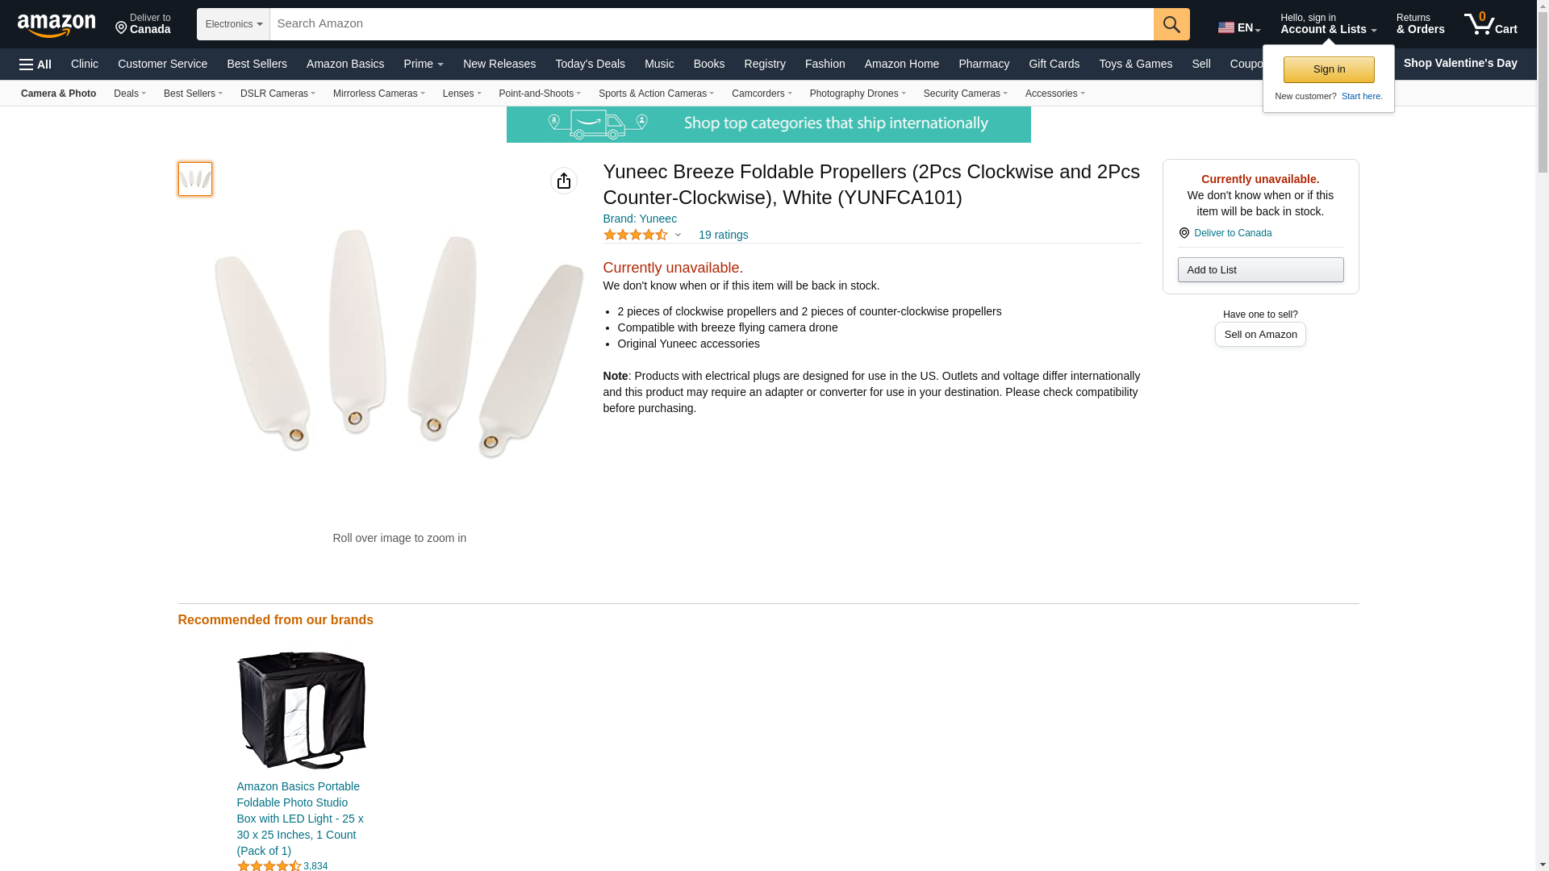This screenshot has height=871, width=1549.
Task: Click into the Search Amazon field
Action: coord(712,24)
